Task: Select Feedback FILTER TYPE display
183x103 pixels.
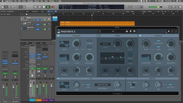Action: (146, 57)
